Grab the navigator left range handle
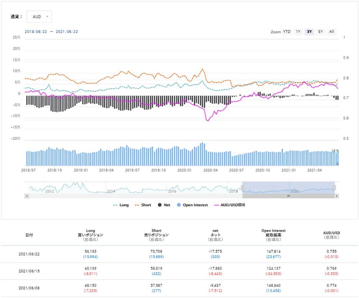The height and width of the screenshot is (298, 359). 242,188
